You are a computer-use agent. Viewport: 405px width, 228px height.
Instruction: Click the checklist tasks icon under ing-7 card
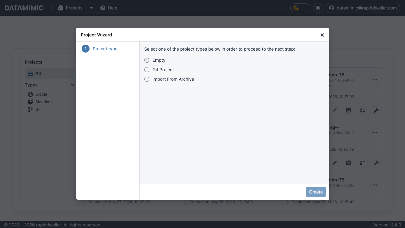click(x=362, y=163)
